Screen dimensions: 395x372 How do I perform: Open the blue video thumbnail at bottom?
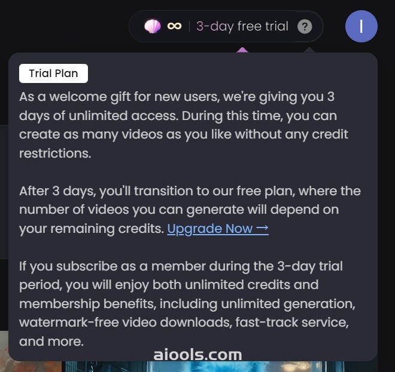point(204,367)
